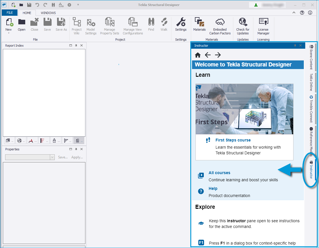Viewport: 319px width, 248px height.
Task: Open help with the question mark icon
Action: [x=302, y=13]
